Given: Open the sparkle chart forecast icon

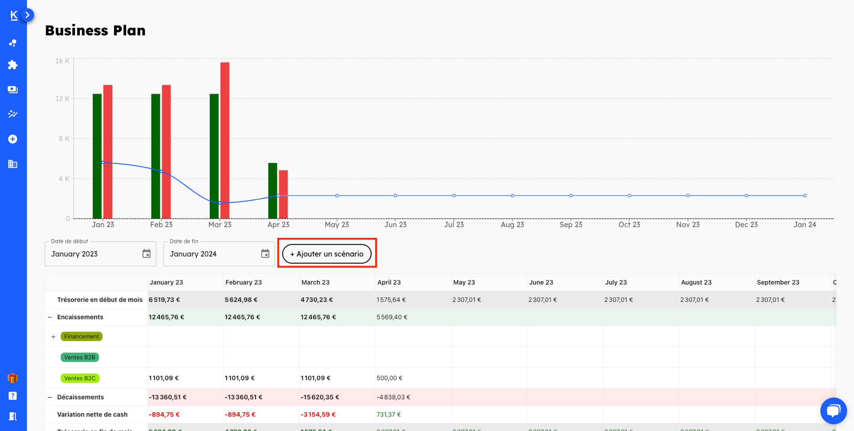Looking at the screenshot, I should point(13,114).
